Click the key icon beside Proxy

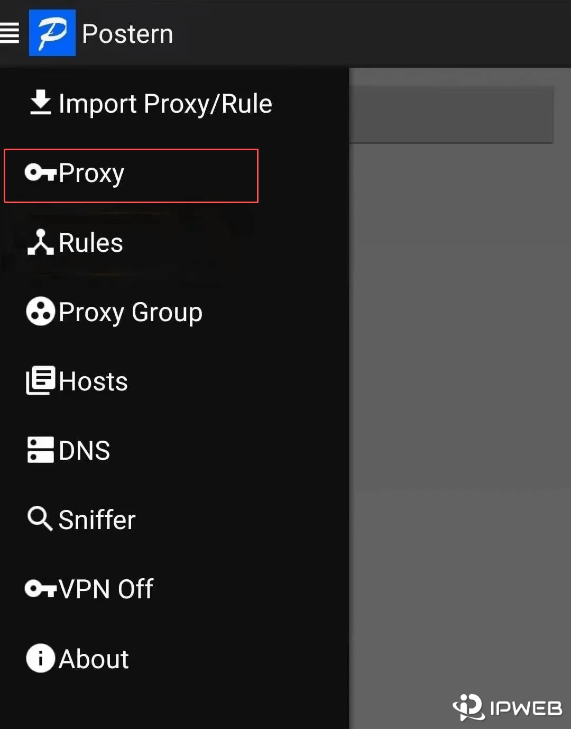tap(40, 172)
